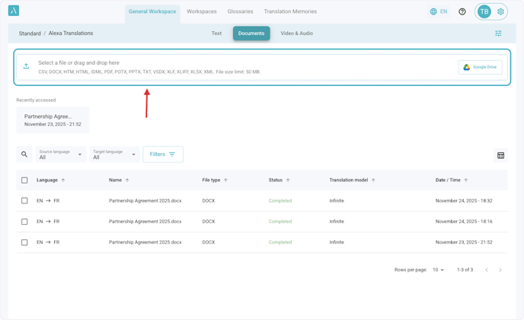Check the first Partnership Agreement row

point(24,201)
